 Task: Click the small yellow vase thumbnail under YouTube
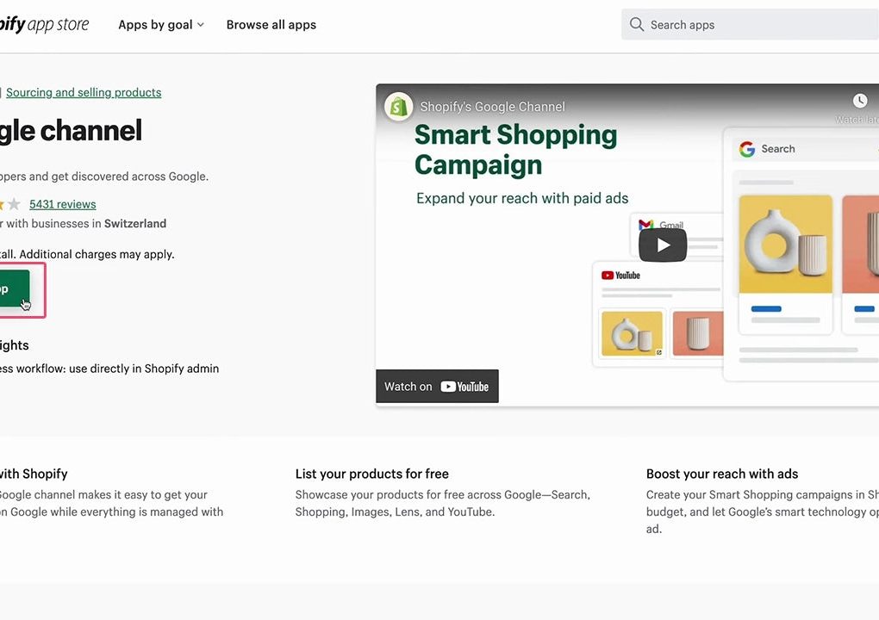(x=632, y=334)
